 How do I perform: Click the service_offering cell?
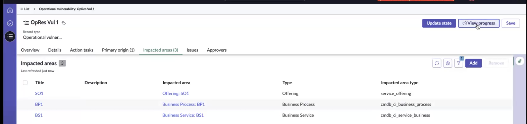396,93
